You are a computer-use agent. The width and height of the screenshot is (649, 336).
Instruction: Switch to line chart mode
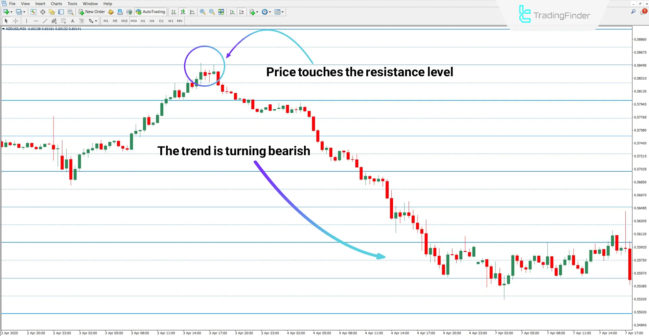(192, 12)
